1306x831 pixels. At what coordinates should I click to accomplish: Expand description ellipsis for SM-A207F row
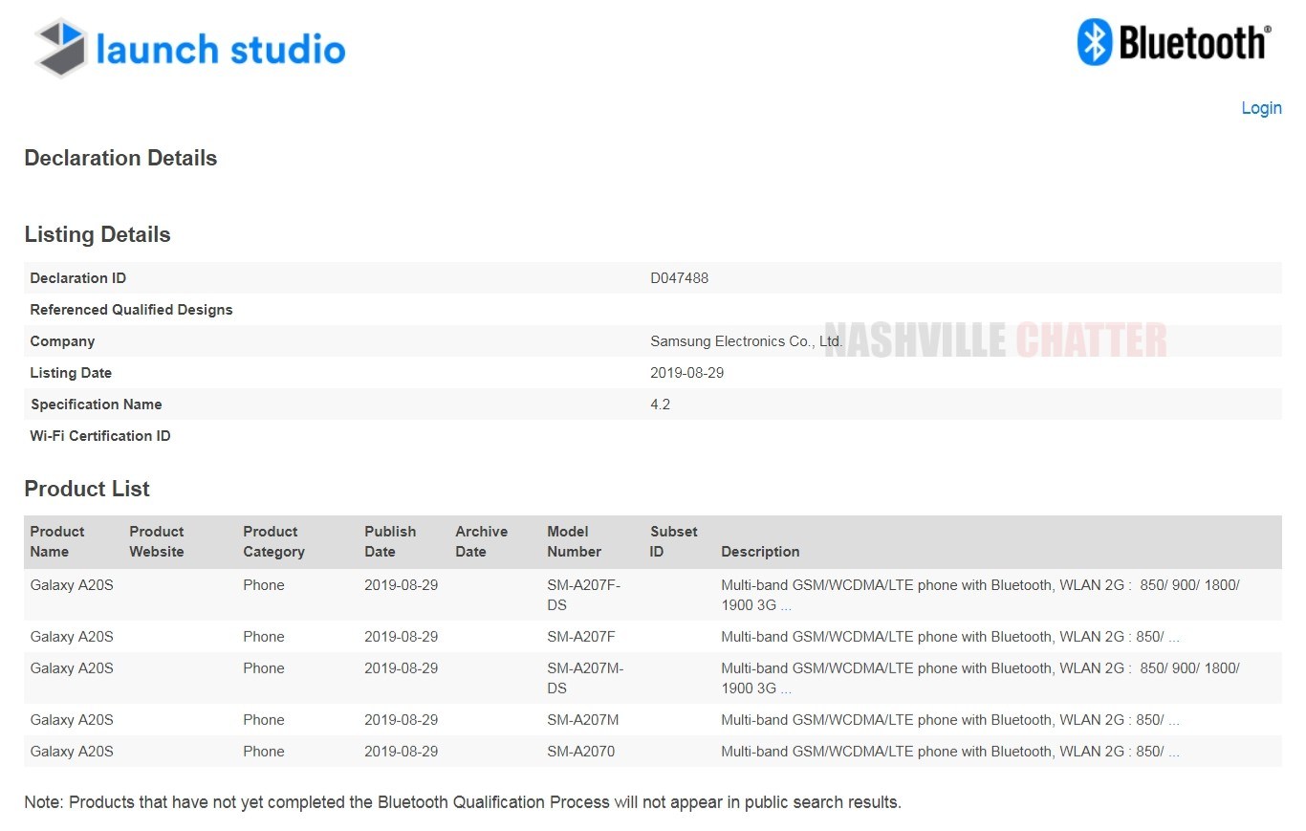pyautogui.click(x=1174, y=637)
